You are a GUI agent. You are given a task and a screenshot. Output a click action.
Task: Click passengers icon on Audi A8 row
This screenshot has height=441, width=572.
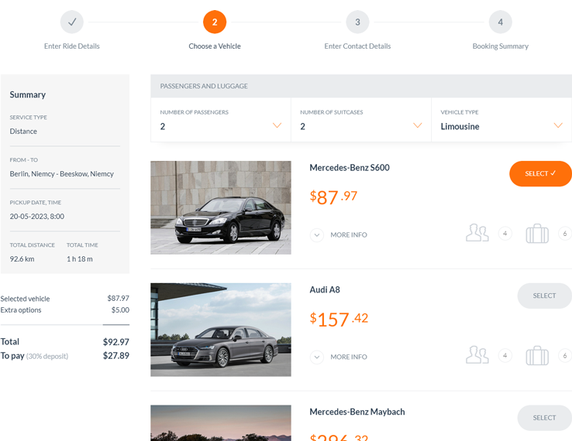(x=477, y=355)
